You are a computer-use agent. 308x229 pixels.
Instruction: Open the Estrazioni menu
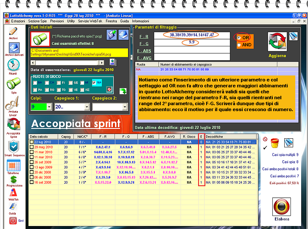18,21
